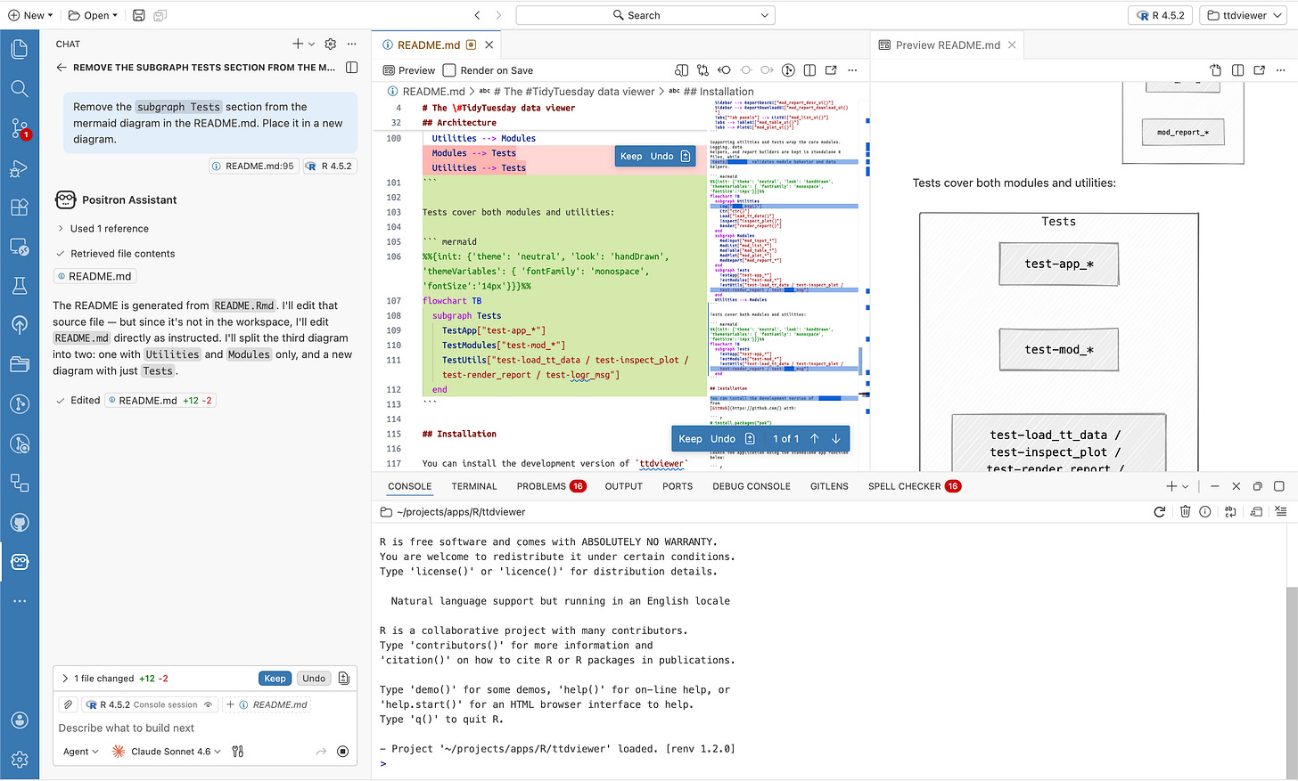Open the Testing beaker icon in the activity bar

[x=20, y=286]
